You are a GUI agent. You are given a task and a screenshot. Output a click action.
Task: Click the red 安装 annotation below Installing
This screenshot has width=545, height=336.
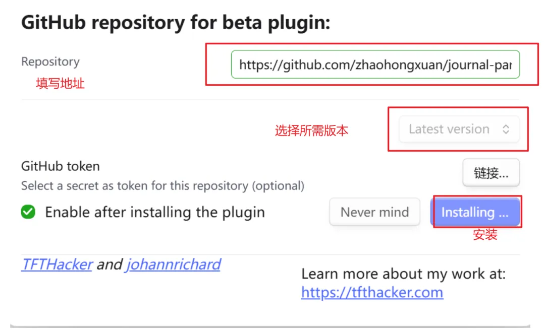(485, 235)
